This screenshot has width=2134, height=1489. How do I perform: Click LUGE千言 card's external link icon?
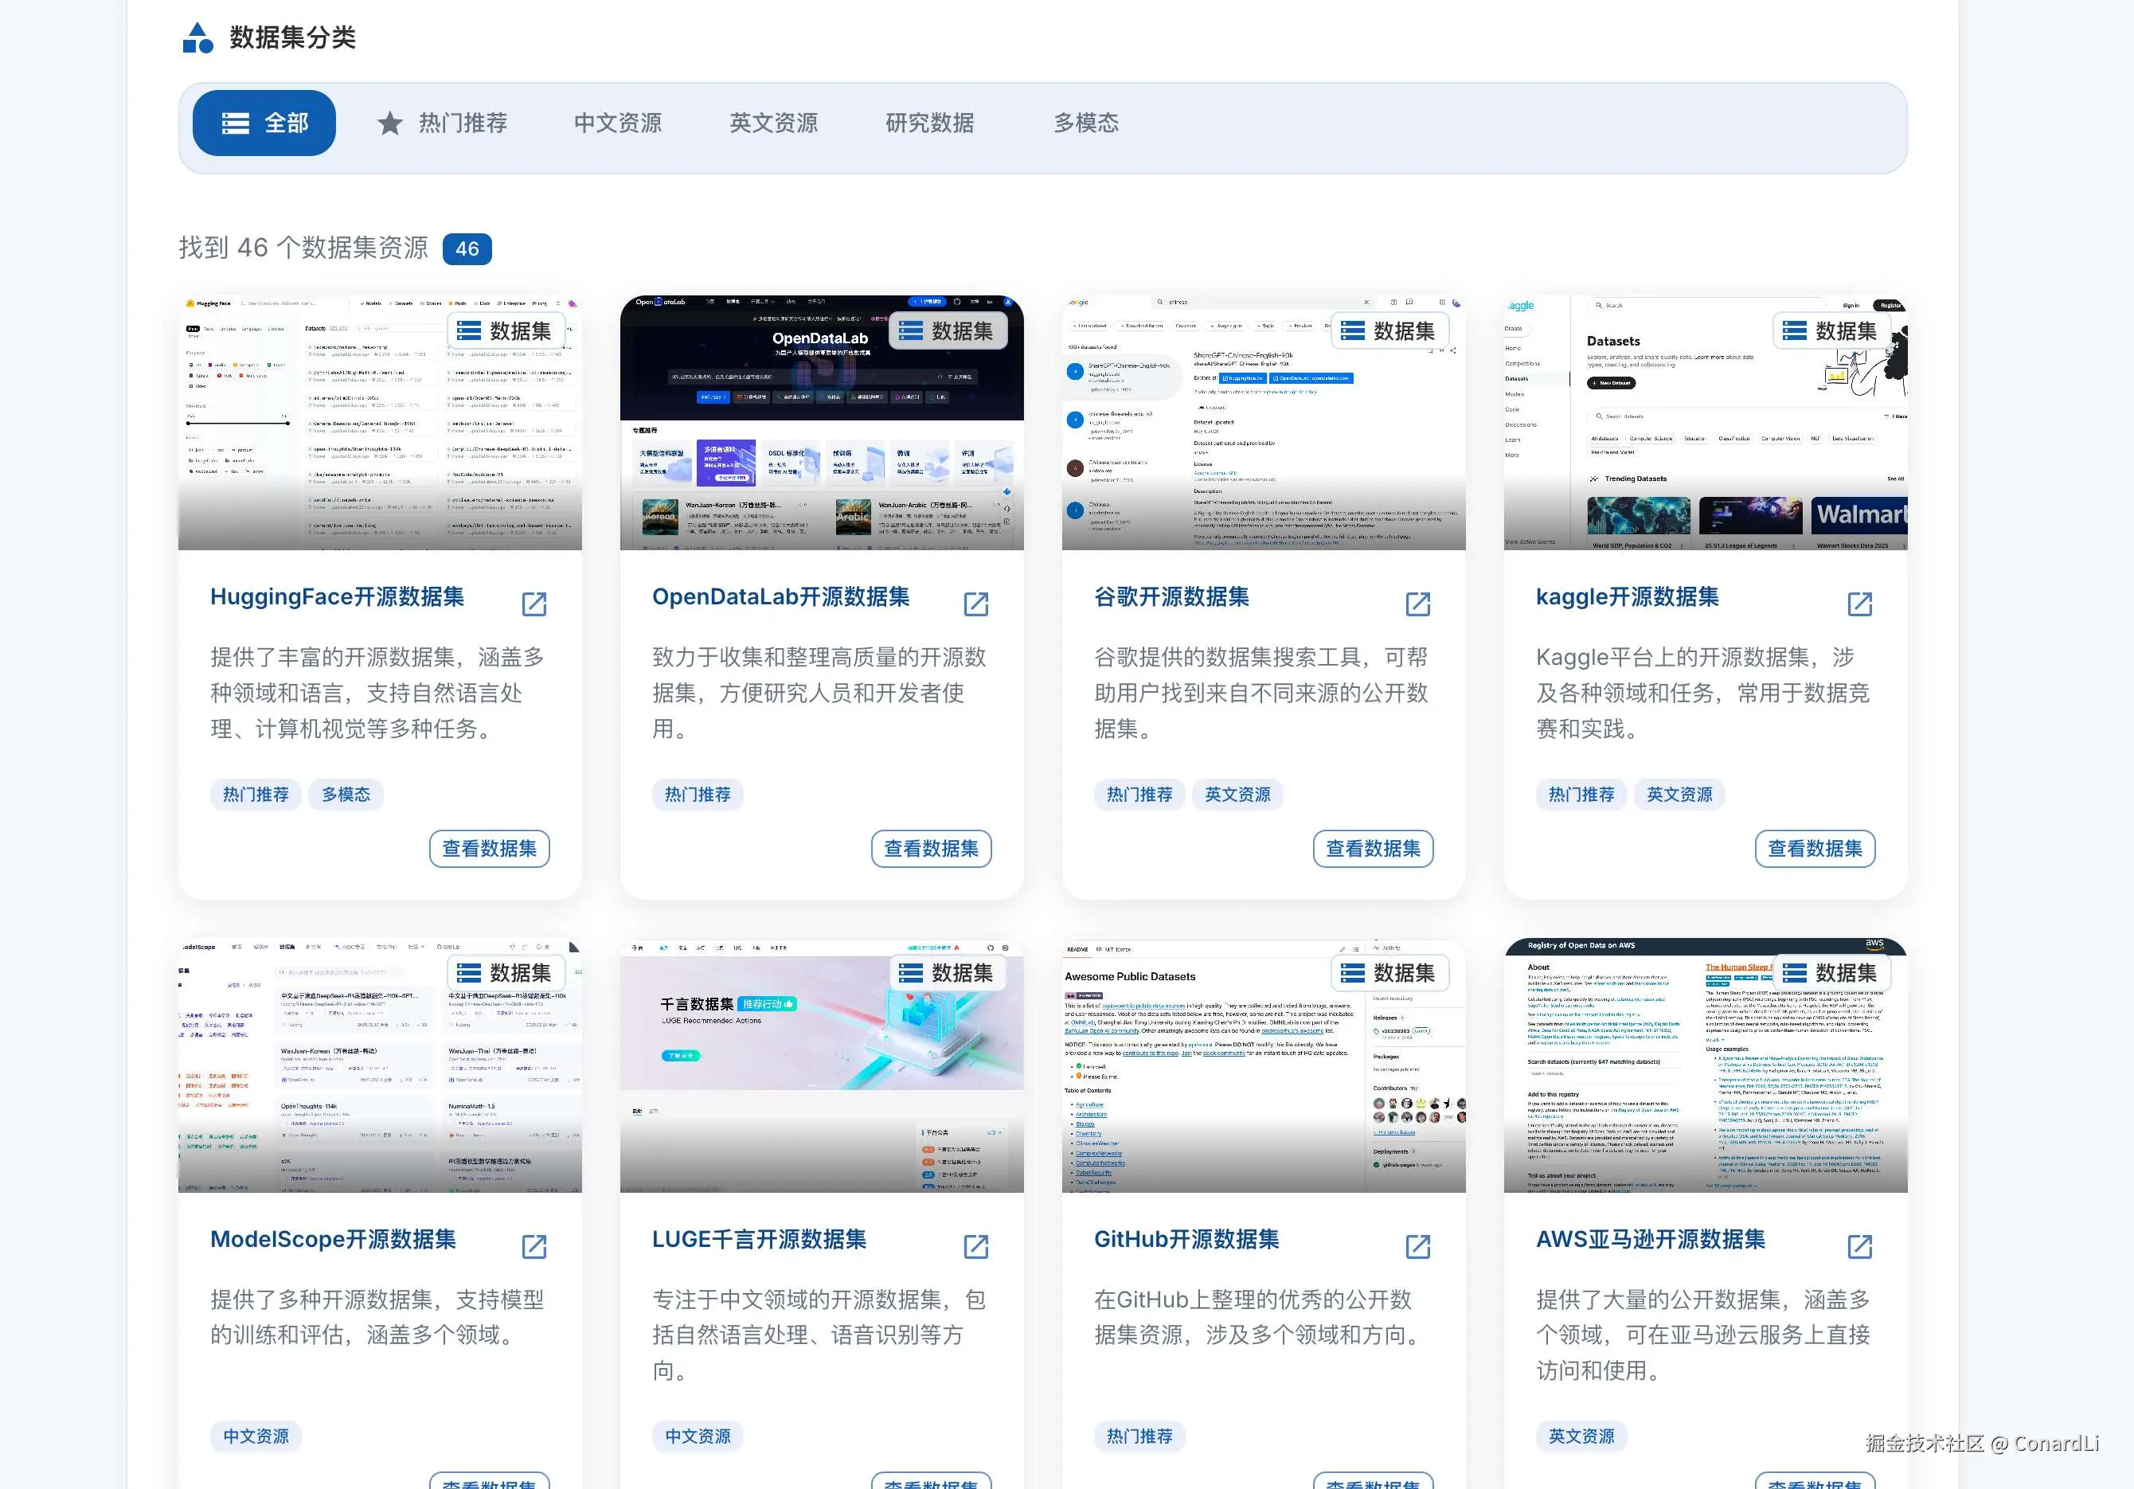coord(975,1246)
